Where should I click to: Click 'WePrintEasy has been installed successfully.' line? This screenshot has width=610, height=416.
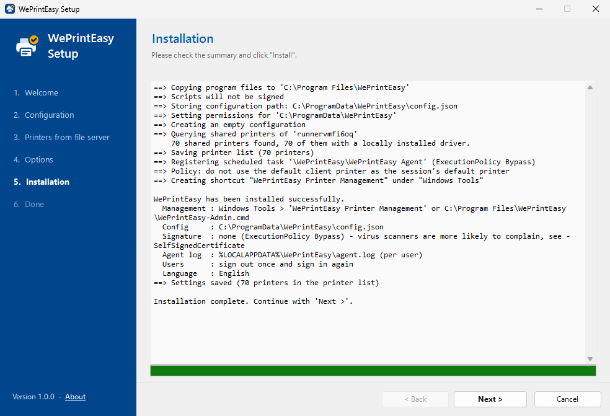coord(249,199)
